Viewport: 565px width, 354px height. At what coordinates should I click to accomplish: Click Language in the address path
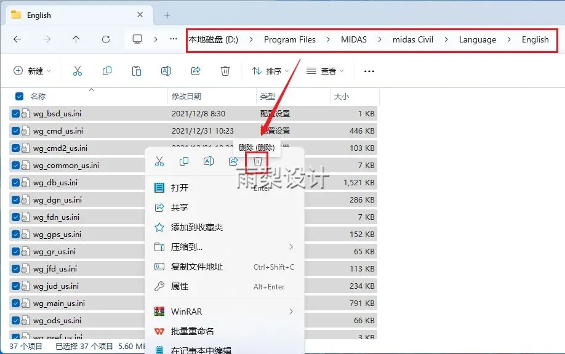coord(478,39)
